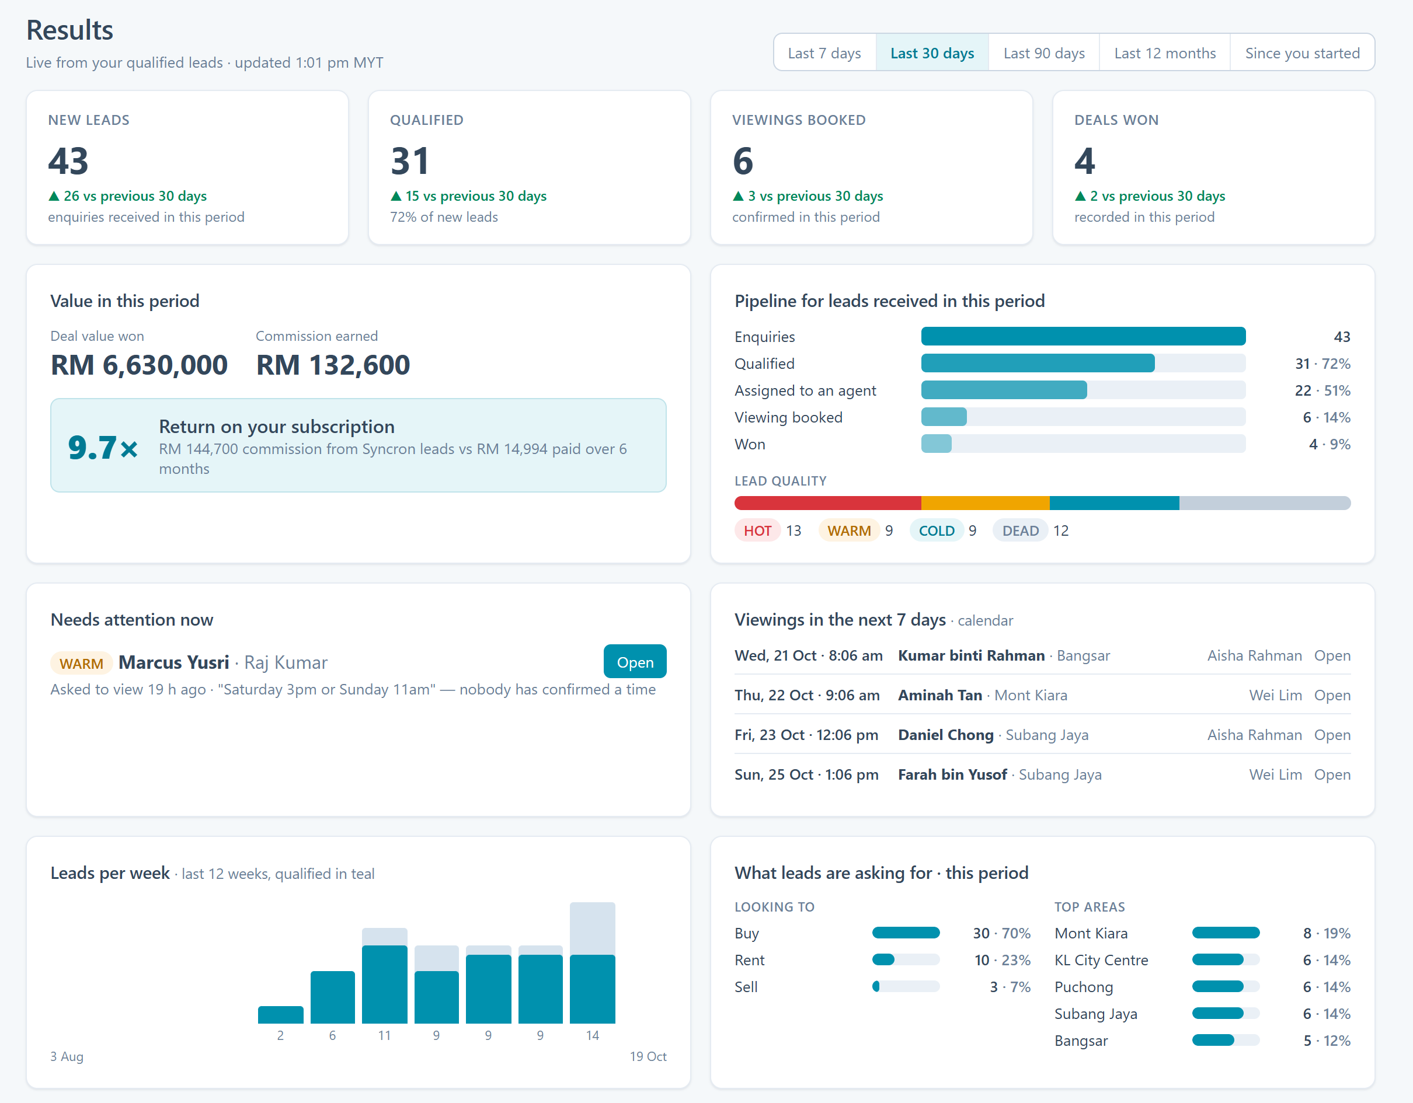The height and width of the screenshot is (1103, 1413).
Task: Switch to Last 30 days range
Action: click(932, 53)
